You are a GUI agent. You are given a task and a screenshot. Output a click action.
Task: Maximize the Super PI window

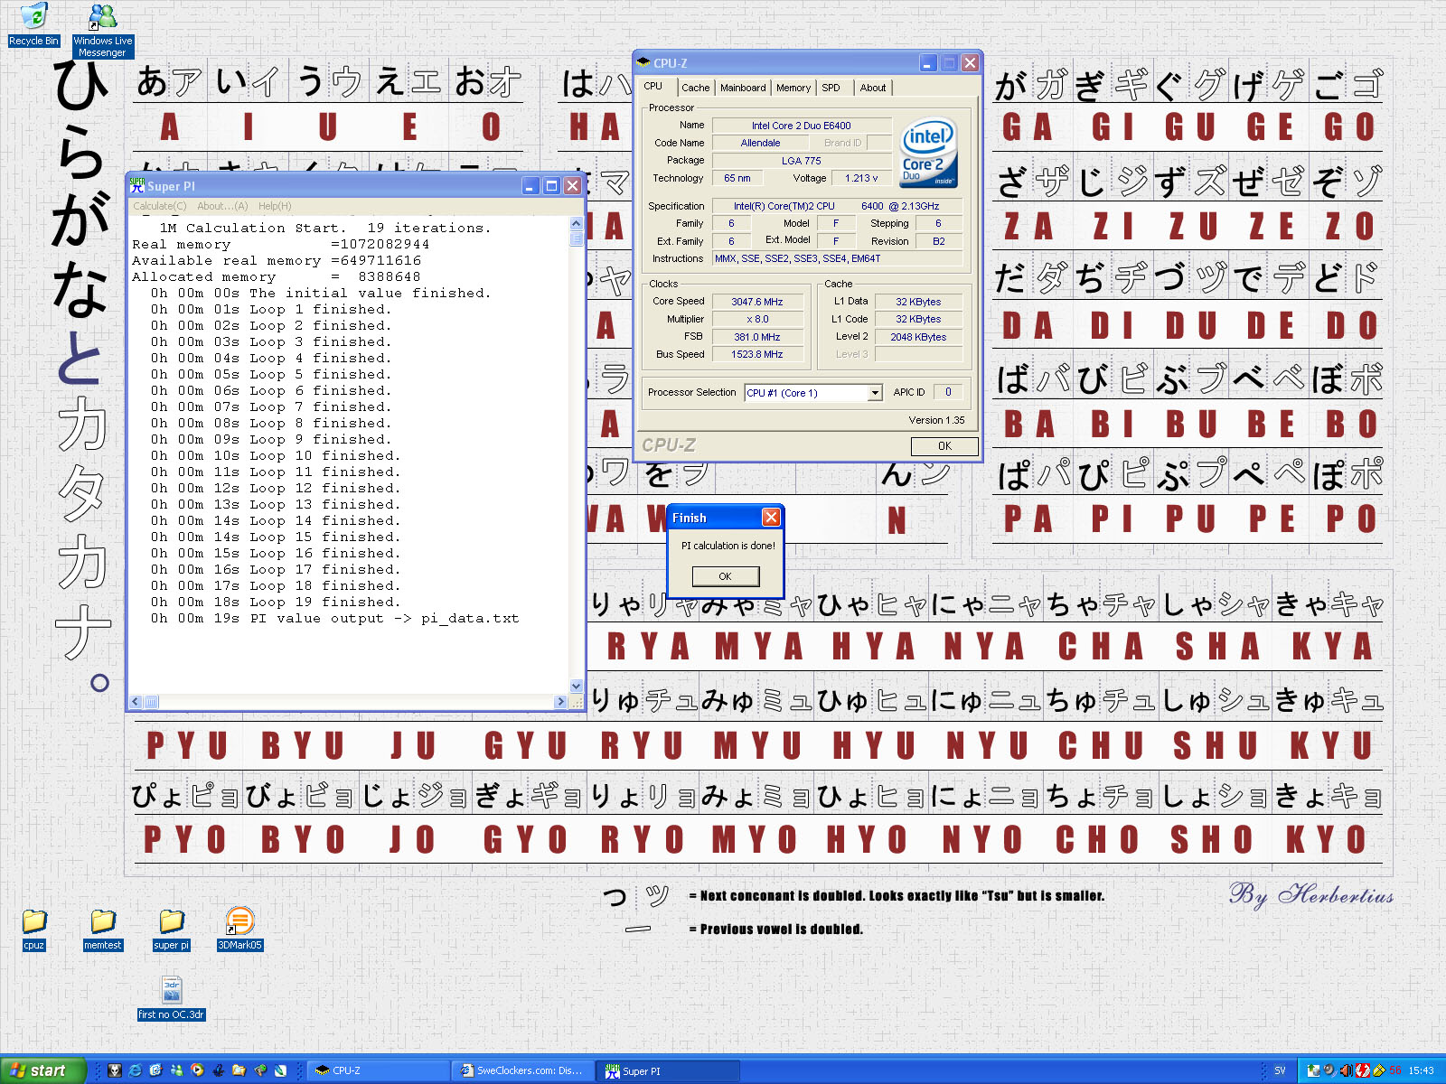(552, 185)
